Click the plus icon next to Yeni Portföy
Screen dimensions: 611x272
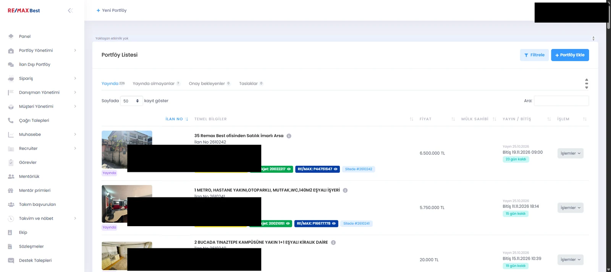tap(98, 10)
